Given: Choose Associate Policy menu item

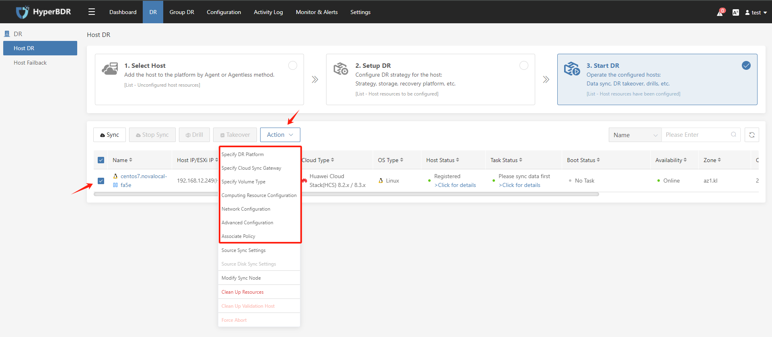Looking at the screenshot, I should [259, 236].
